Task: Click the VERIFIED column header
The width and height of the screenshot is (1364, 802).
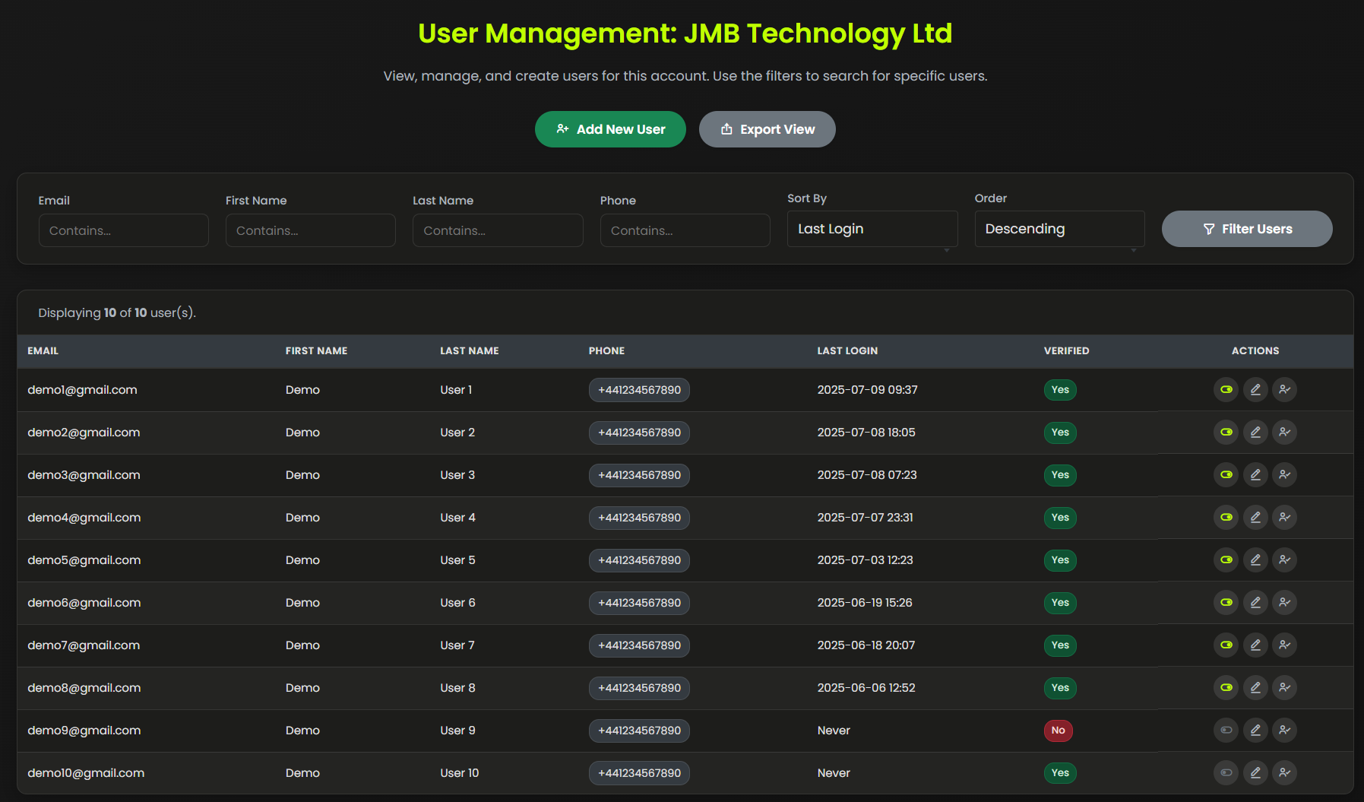Action: coord(1066,351)
